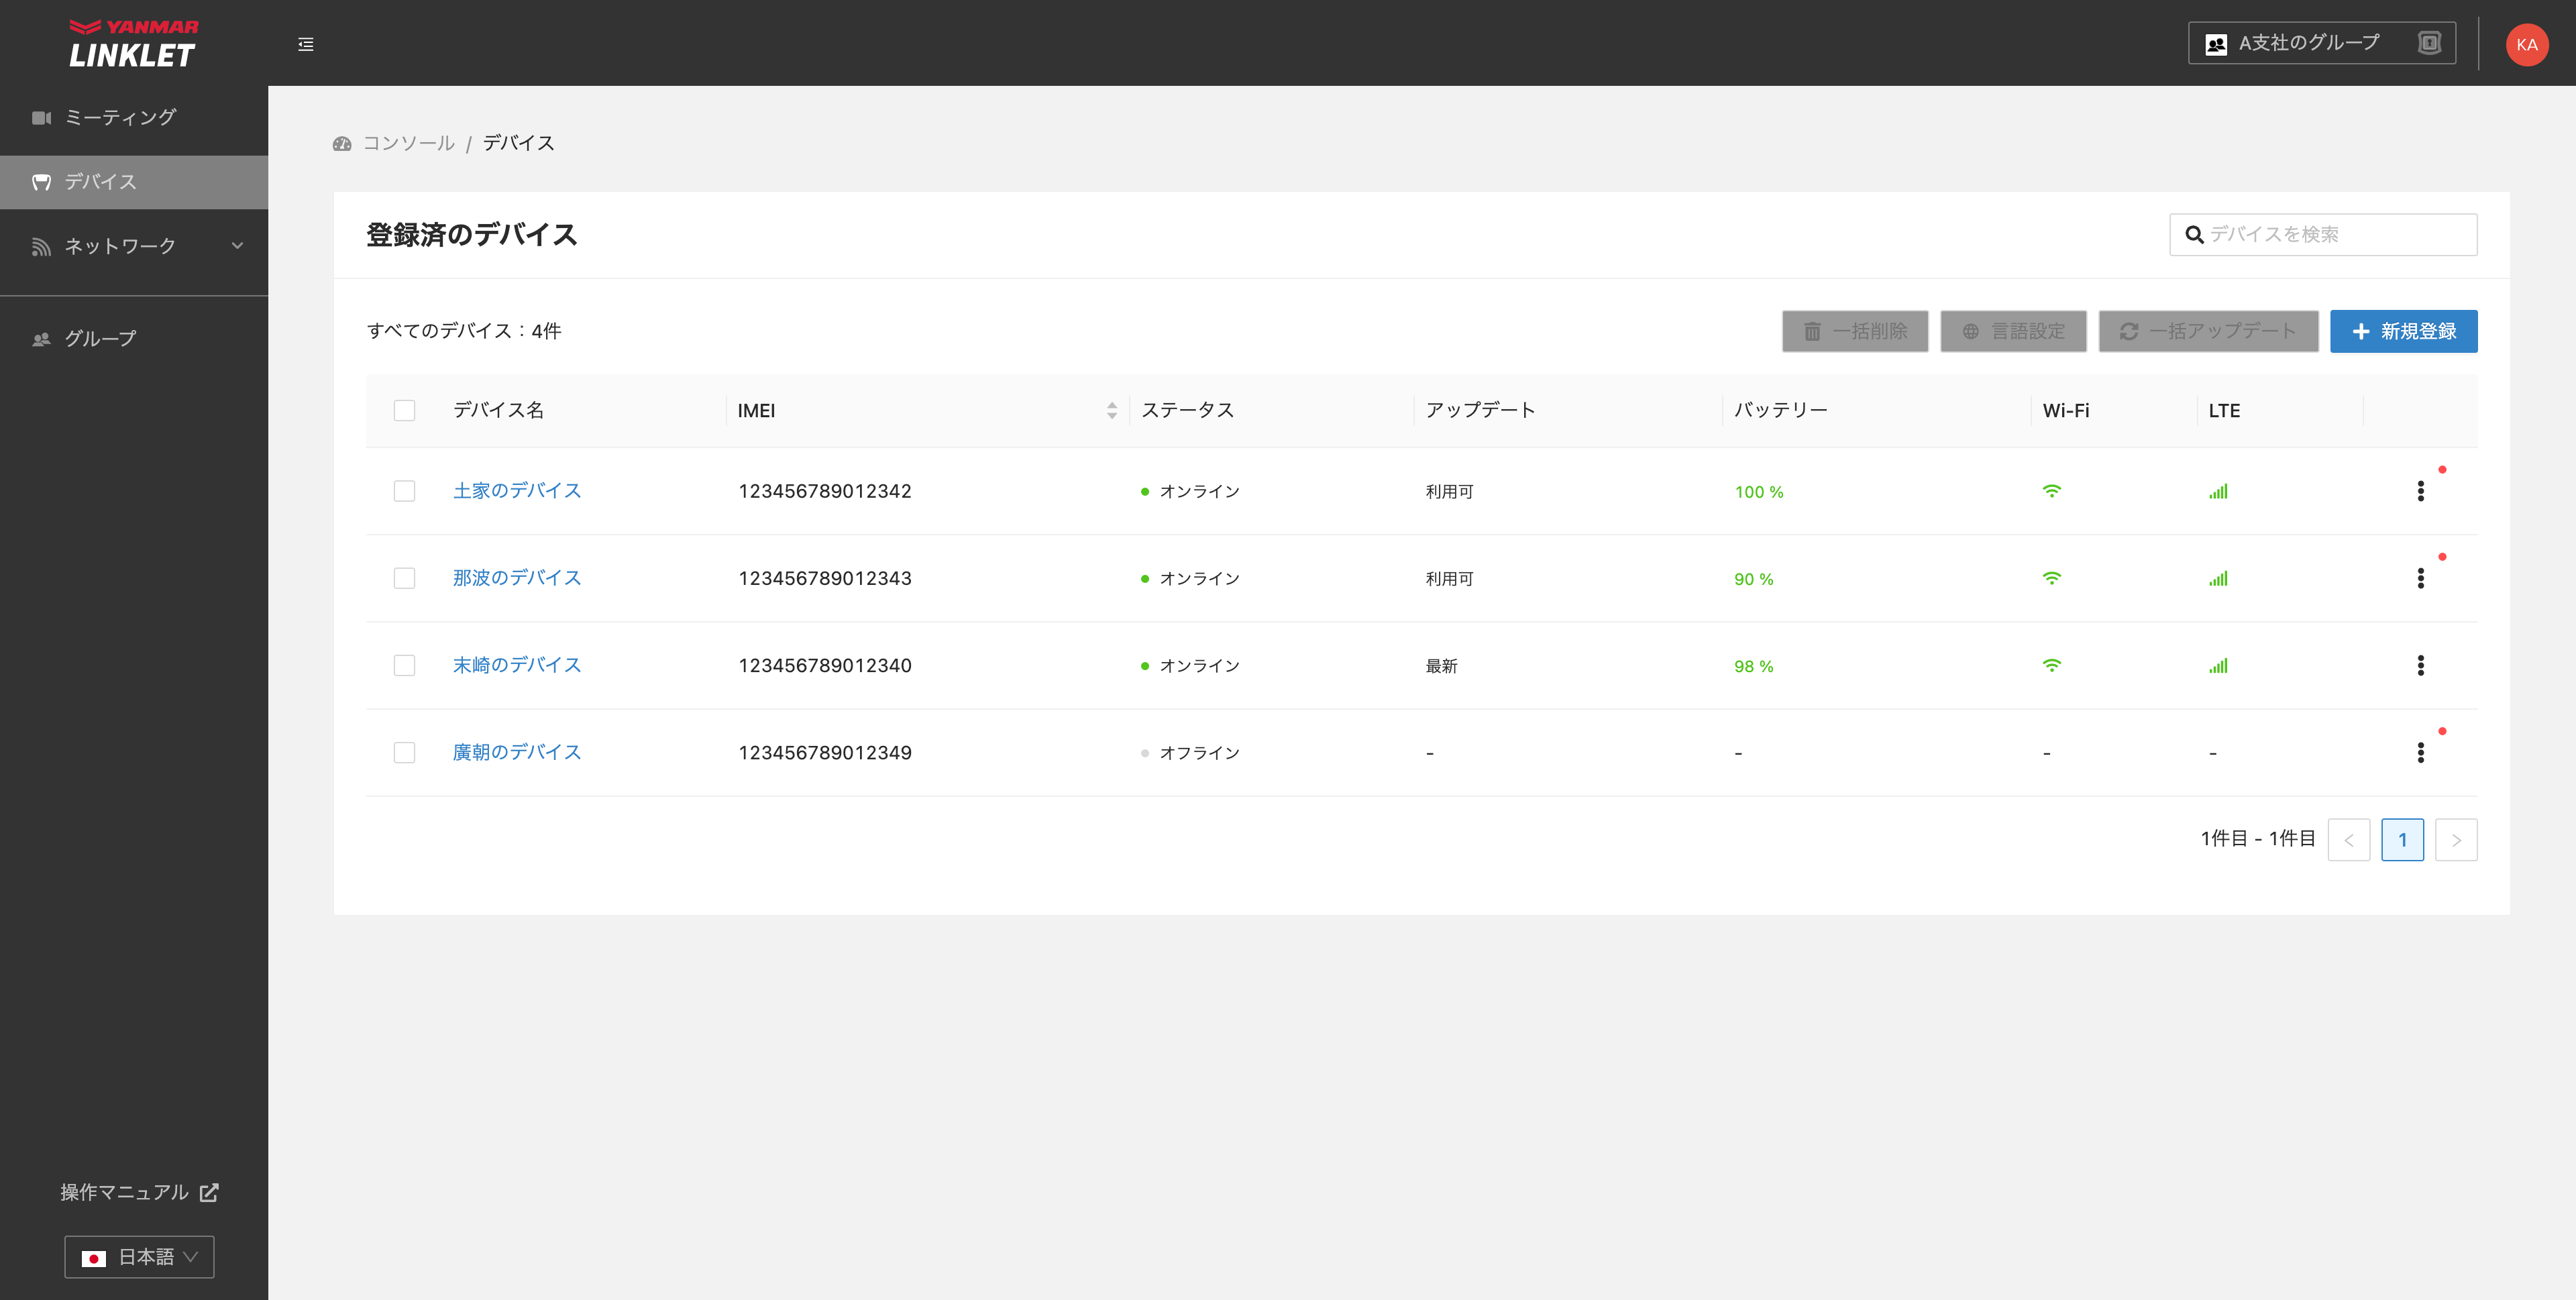
Task: Click the console dashboard icon in breadcrumb
Action: pyautogui.click(x=342, y=143)
